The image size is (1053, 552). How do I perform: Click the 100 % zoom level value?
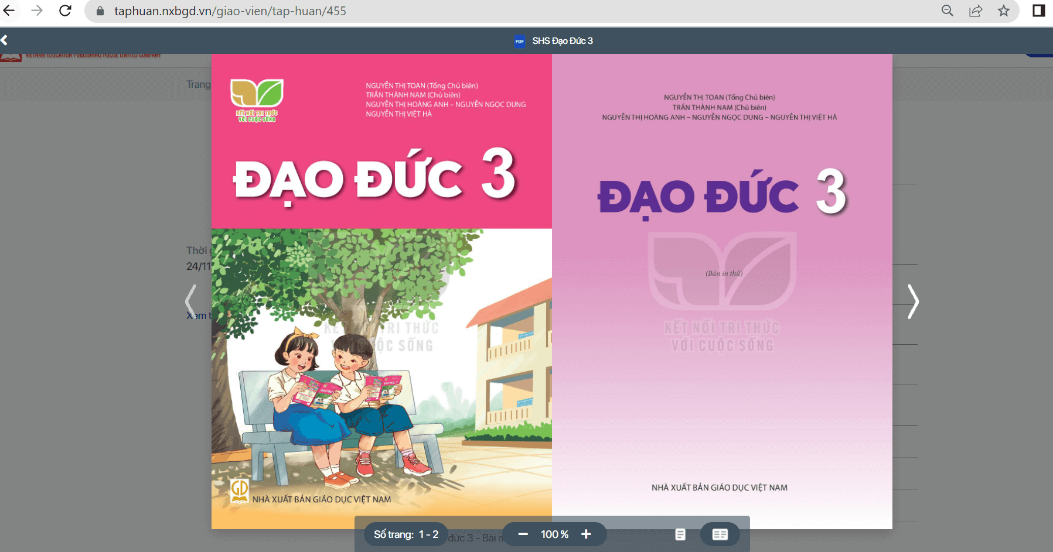554,534
